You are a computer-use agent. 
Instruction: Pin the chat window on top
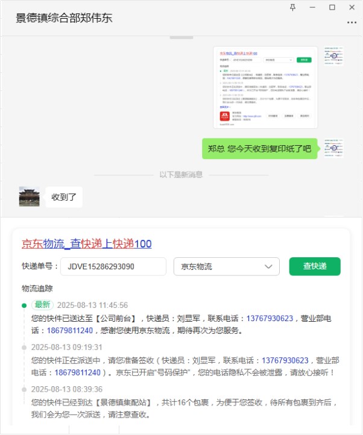point(292,7)
